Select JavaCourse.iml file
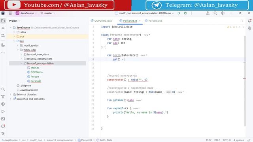Screen dimensions: 253x142 (27, 90)
